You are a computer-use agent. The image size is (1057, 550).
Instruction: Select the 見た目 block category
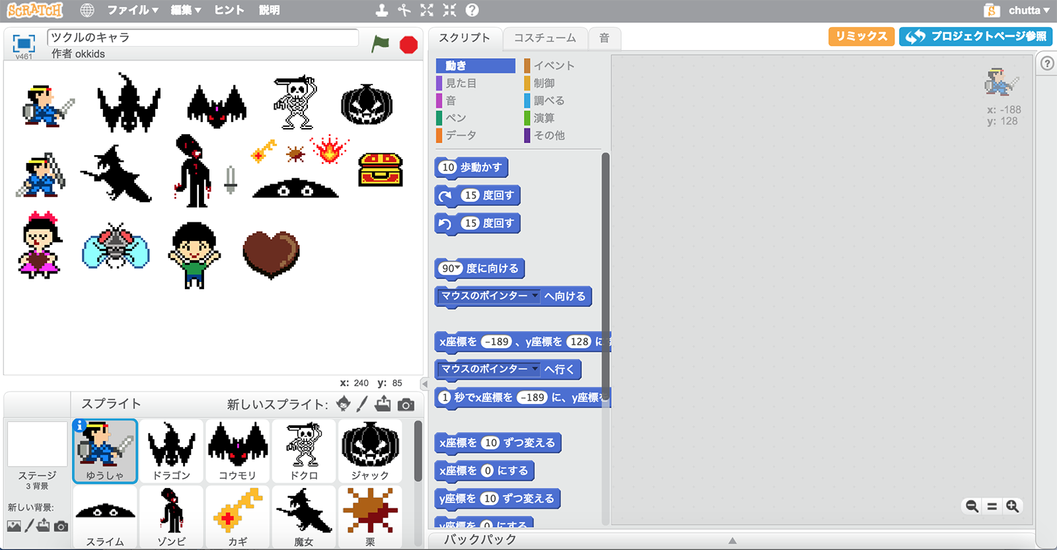[x=461, y=83]
